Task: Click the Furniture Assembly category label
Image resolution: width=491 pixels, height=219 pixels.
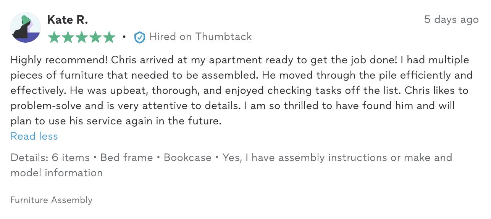Action: (x=51, y=200)
